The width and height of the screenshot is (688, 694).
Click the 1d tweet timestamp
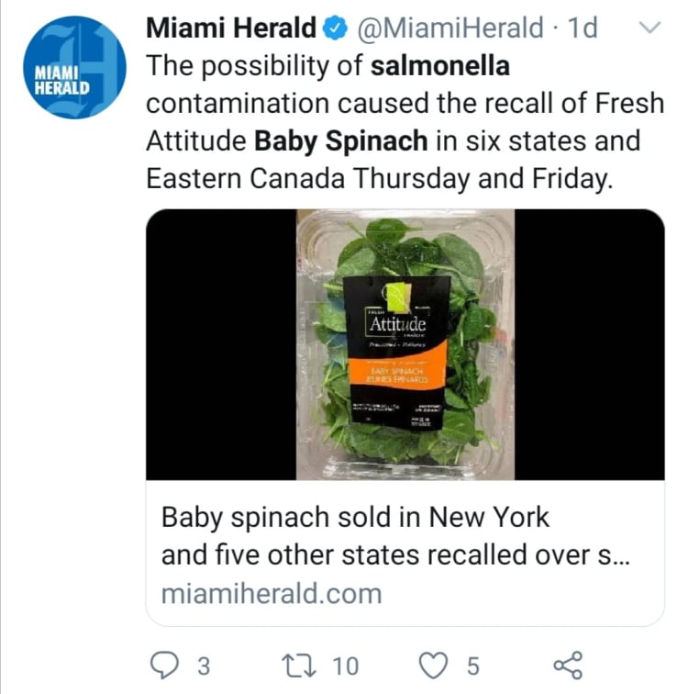[583, 29]
